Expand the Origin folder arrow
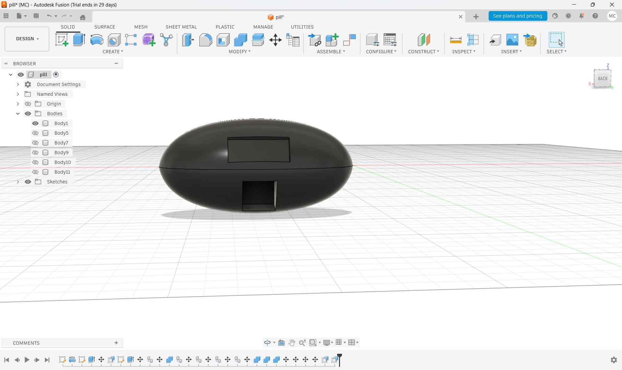The height and width of the screenshot is (370, 622). 18,104
